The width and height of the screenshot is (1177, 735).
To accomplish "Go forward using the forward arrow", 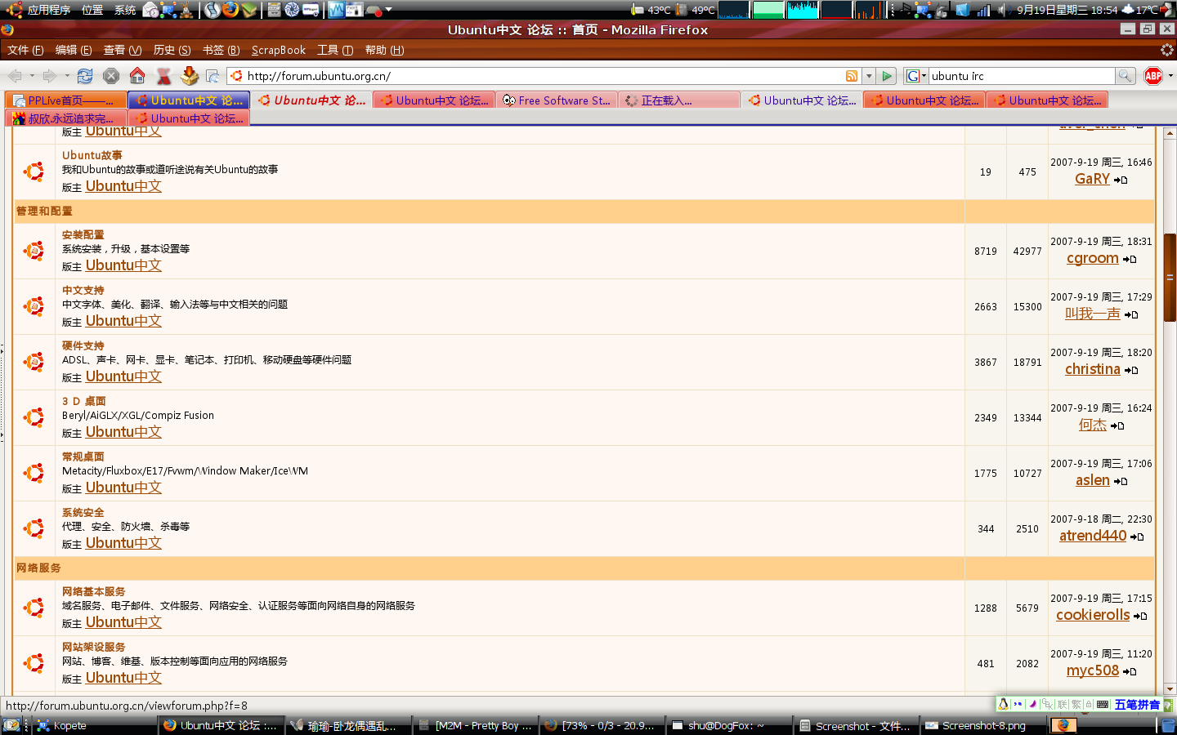I will click(x=50, y=76).
